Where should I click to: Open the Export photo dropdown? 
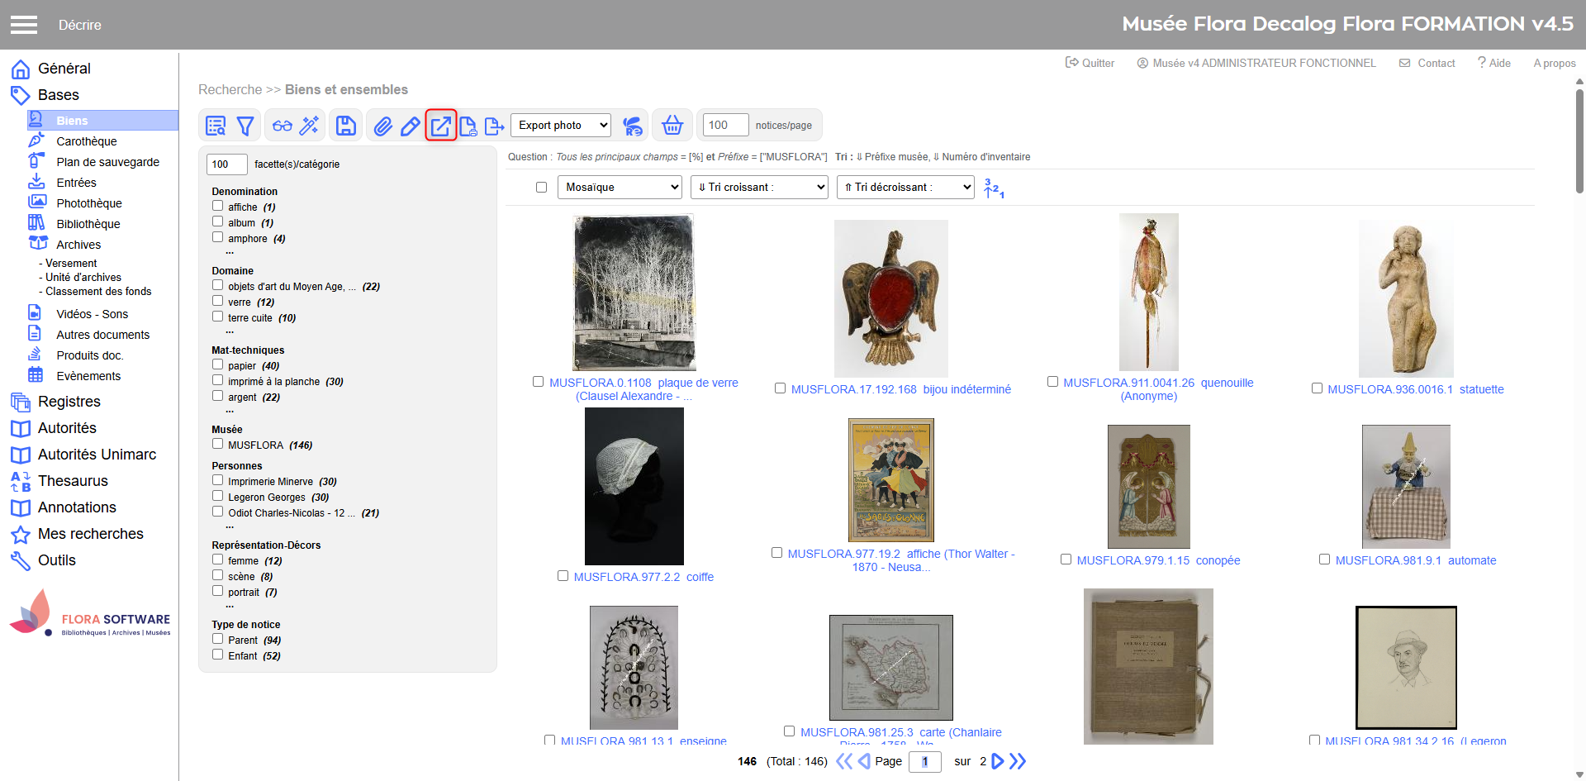coord(561,125)
